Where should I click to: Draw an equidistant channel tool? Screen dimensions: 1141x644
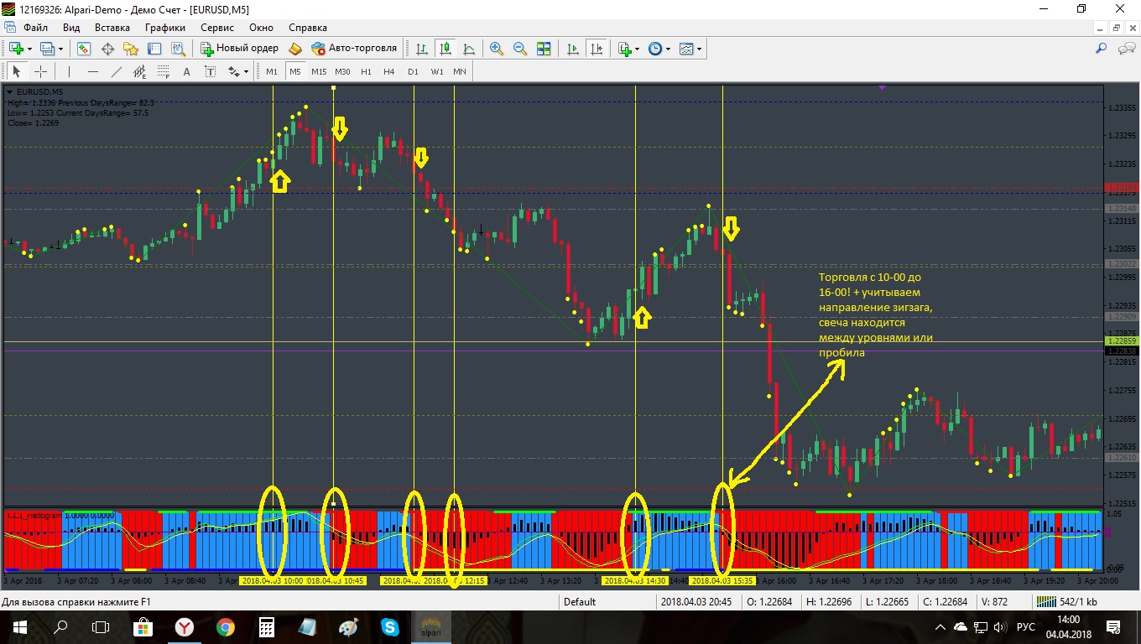point(139,71)
